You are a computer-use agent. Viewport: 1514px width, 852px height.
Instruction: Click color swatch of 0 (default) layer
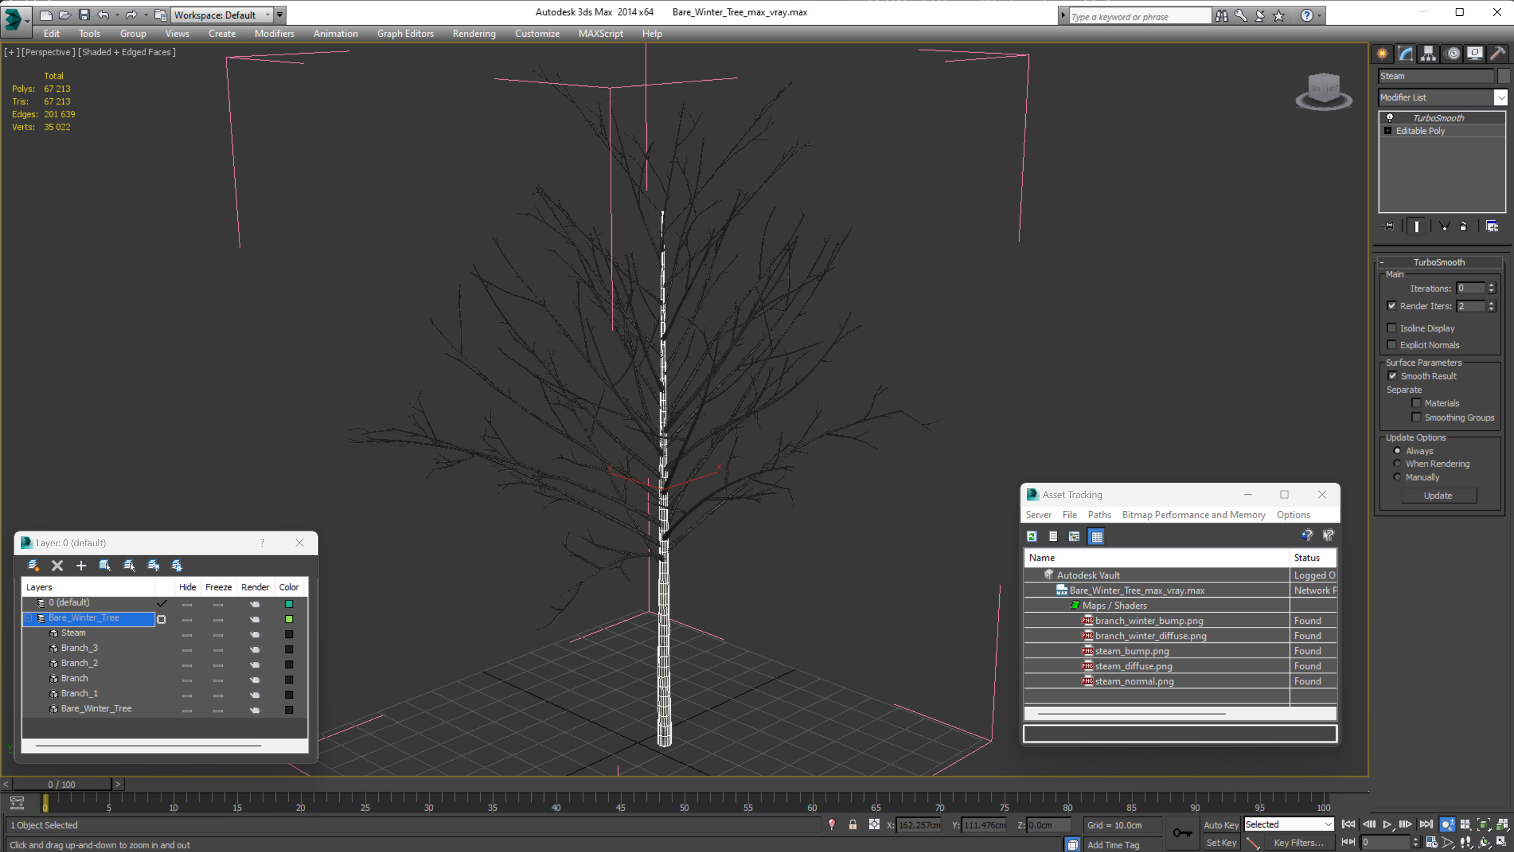(x=289, y=604)
